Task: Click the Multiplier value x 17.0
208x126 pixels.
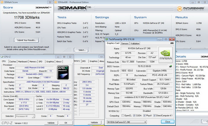Action: coord(24,103)
